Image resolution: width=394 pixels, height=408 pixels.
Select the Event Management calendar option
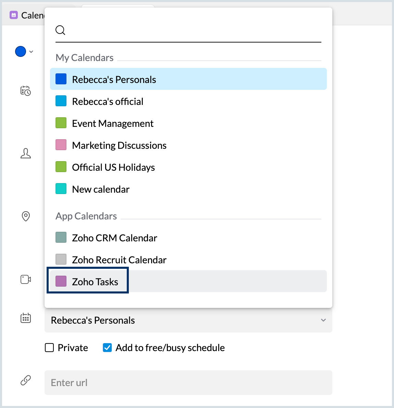(x=113, y=123)
